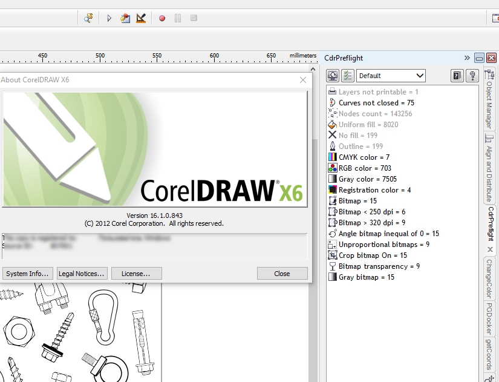This screenshot has height=382, width=499.
Task: Open the ChangeColor docker tab
Action: point(489,278)
